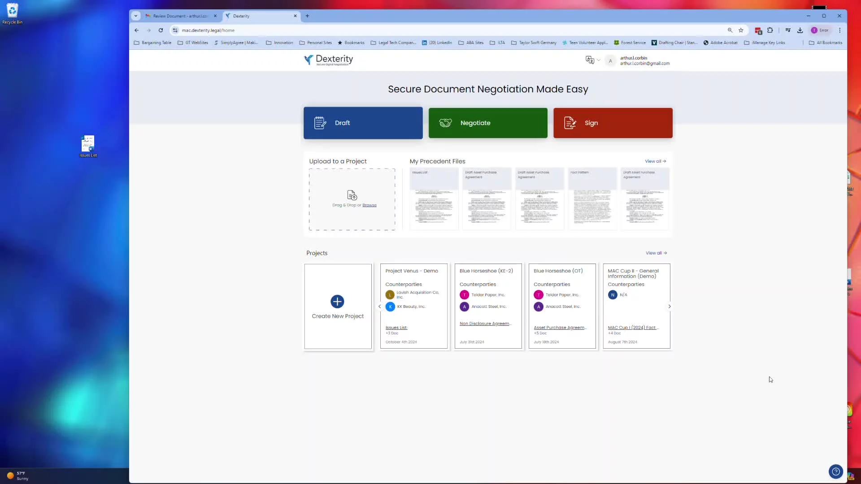Viewport: 861px width, 484px height.
Task: Open the Innovation bookmark folder
Action: coord(279,43)
